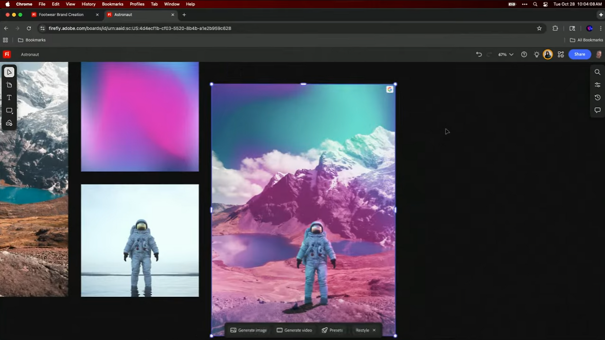Open the version history clock icon
The image size is (605, 340).
[597, 97]
